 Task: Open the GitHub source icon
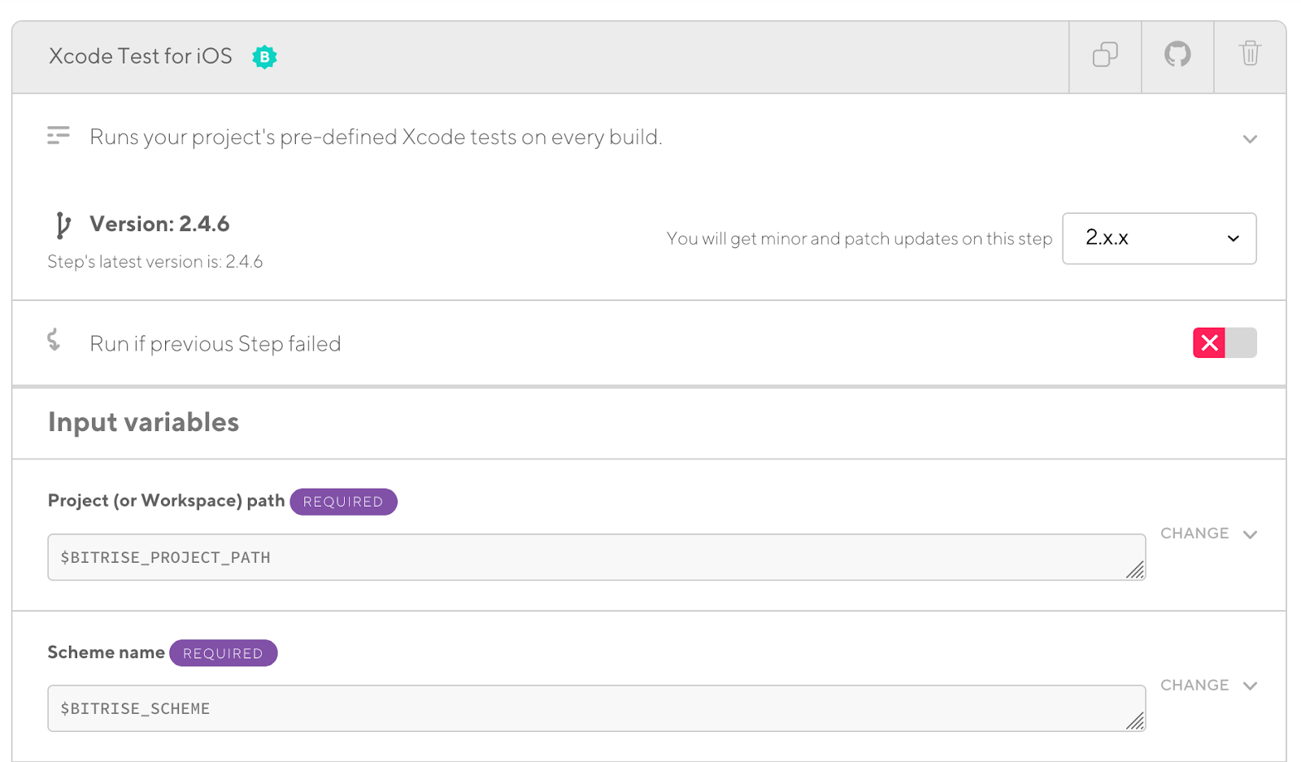click(1177, 55)
